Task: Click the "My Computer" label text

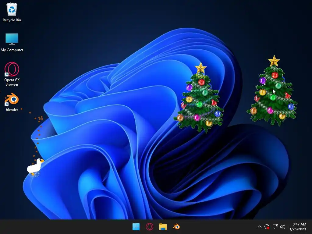Action: point(12,50)
